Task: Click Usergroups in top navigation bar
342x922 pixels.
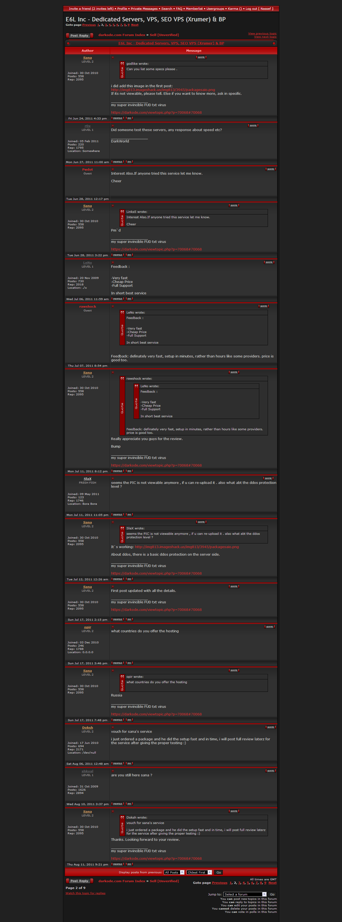Action: (x=215, y=9)
